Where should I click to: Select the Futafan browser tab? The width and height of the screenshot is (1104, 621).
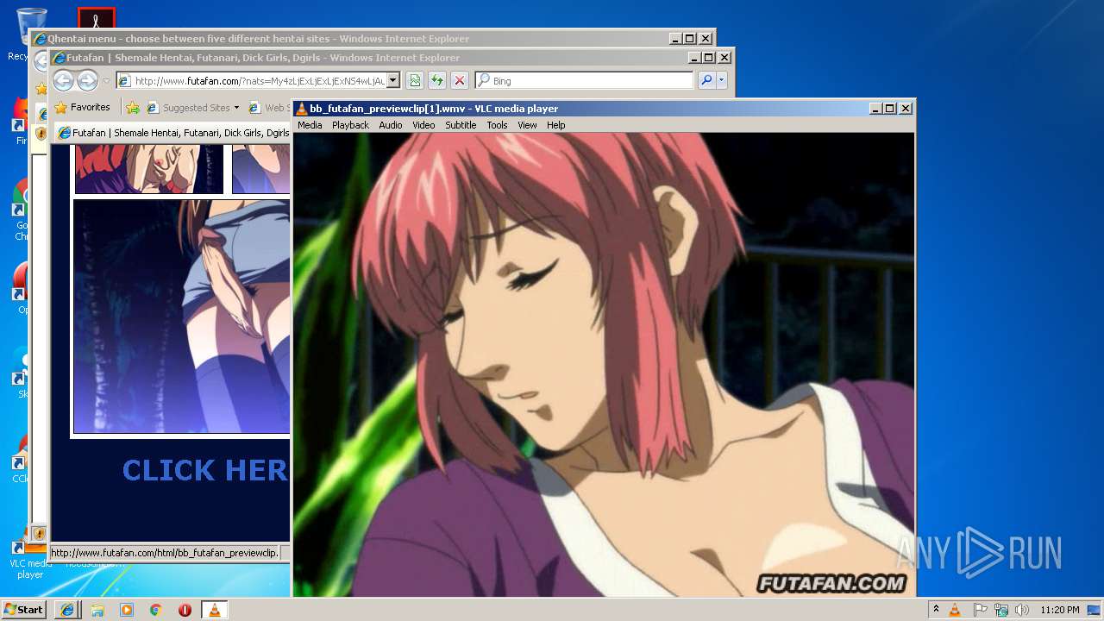[x=172, y=133]
